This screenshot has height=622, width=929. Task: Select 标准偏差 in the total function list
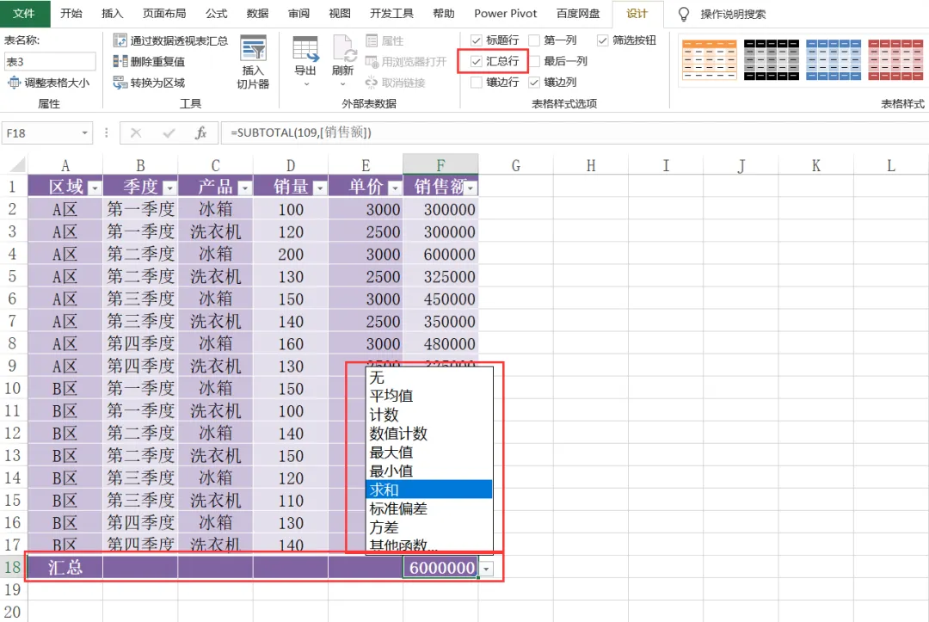point(429,508)
